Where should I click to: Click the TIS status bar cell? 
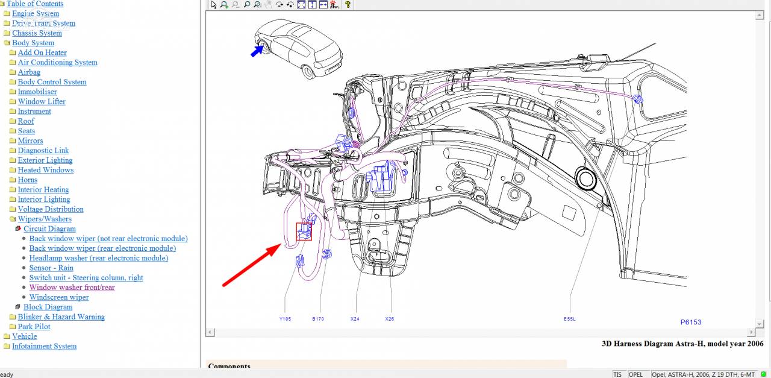coord(619,374)
